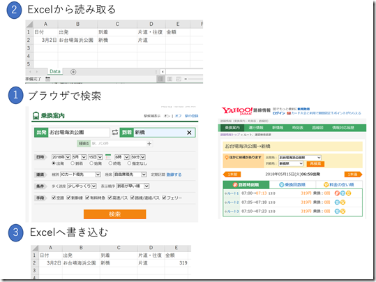Open 出発地 station dropdown on Yahoo results
This screenshot has height=282, width=376.
300,158
